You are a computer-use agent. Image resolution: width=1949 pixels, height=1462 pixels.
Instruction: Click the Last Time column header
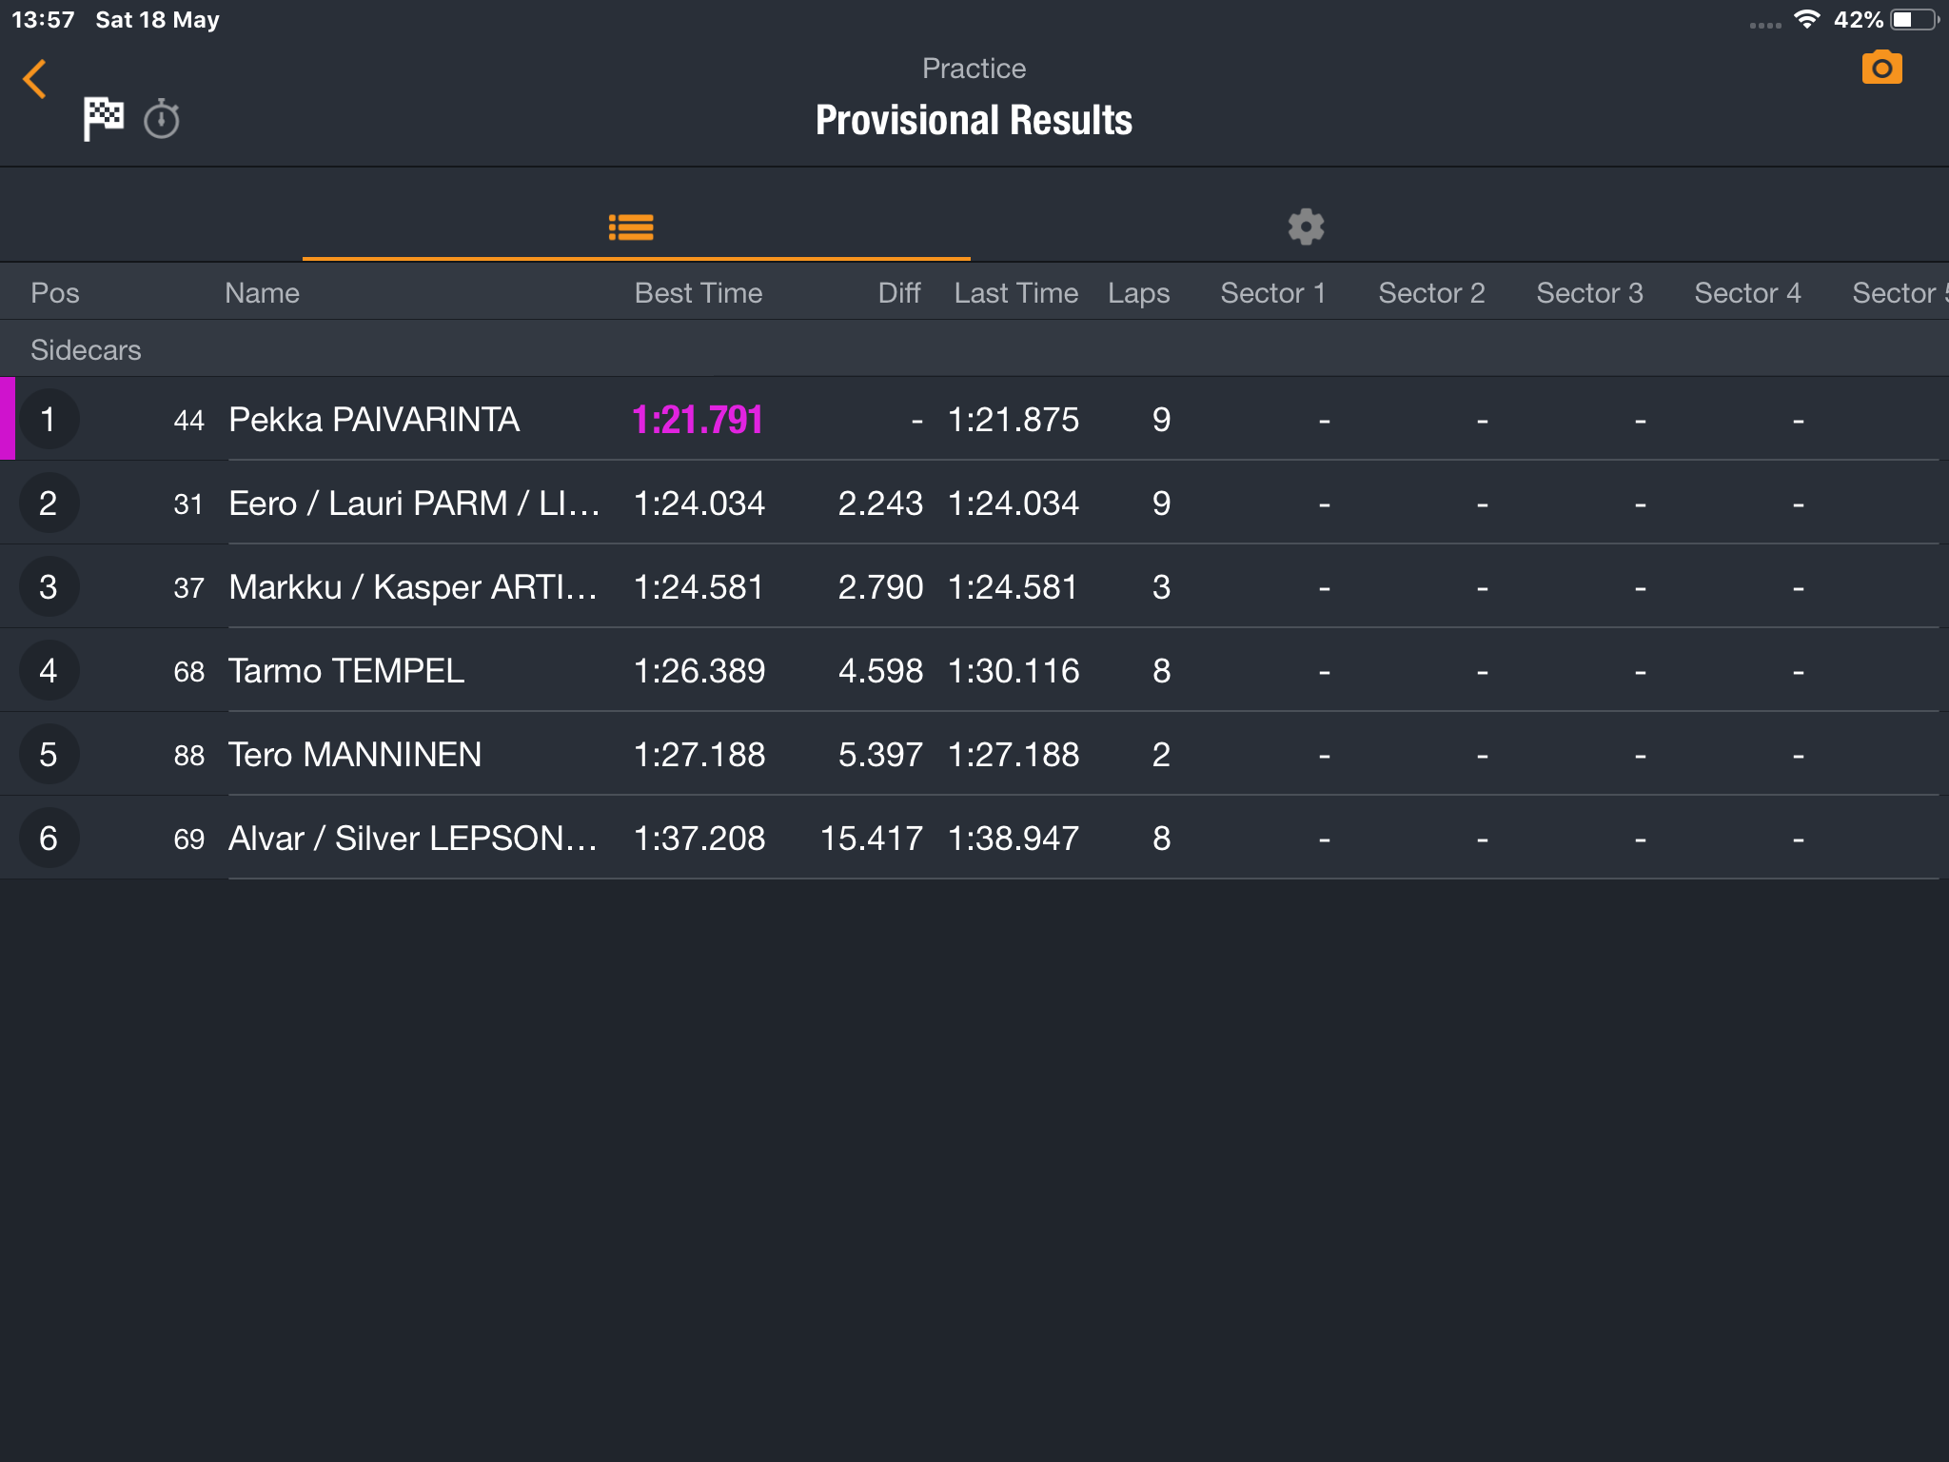(x=1015, y=293)
